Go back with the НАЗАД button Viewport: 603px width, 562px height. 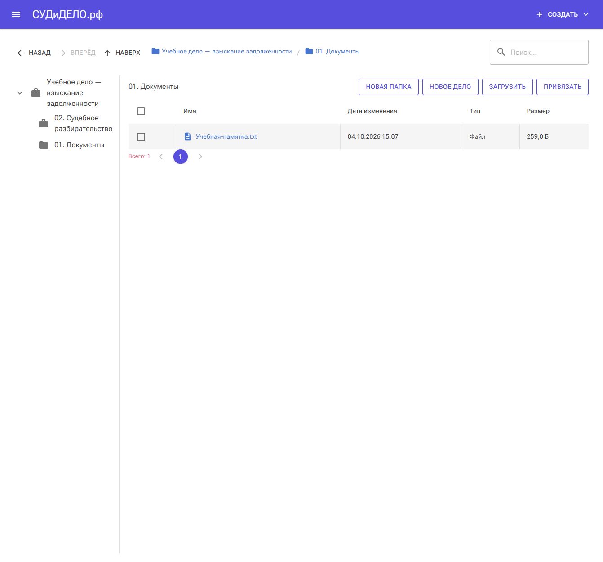[x=34, y=53]
